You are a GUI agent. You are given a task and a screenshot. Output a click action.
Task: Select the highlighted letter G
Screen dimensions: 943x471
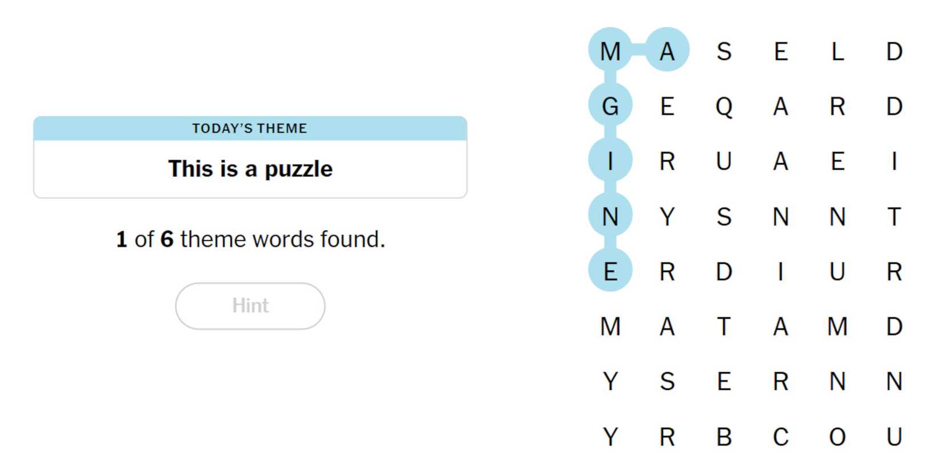[x=610, y=106]
